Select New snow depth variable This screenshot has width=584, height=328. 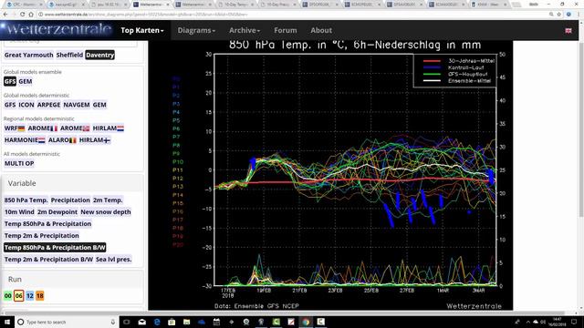pyautogui.click(x=106, y=212)
